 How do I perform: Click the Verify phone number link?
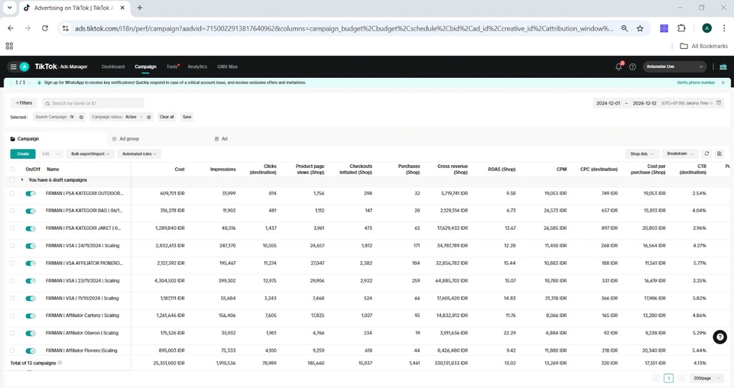696,82
